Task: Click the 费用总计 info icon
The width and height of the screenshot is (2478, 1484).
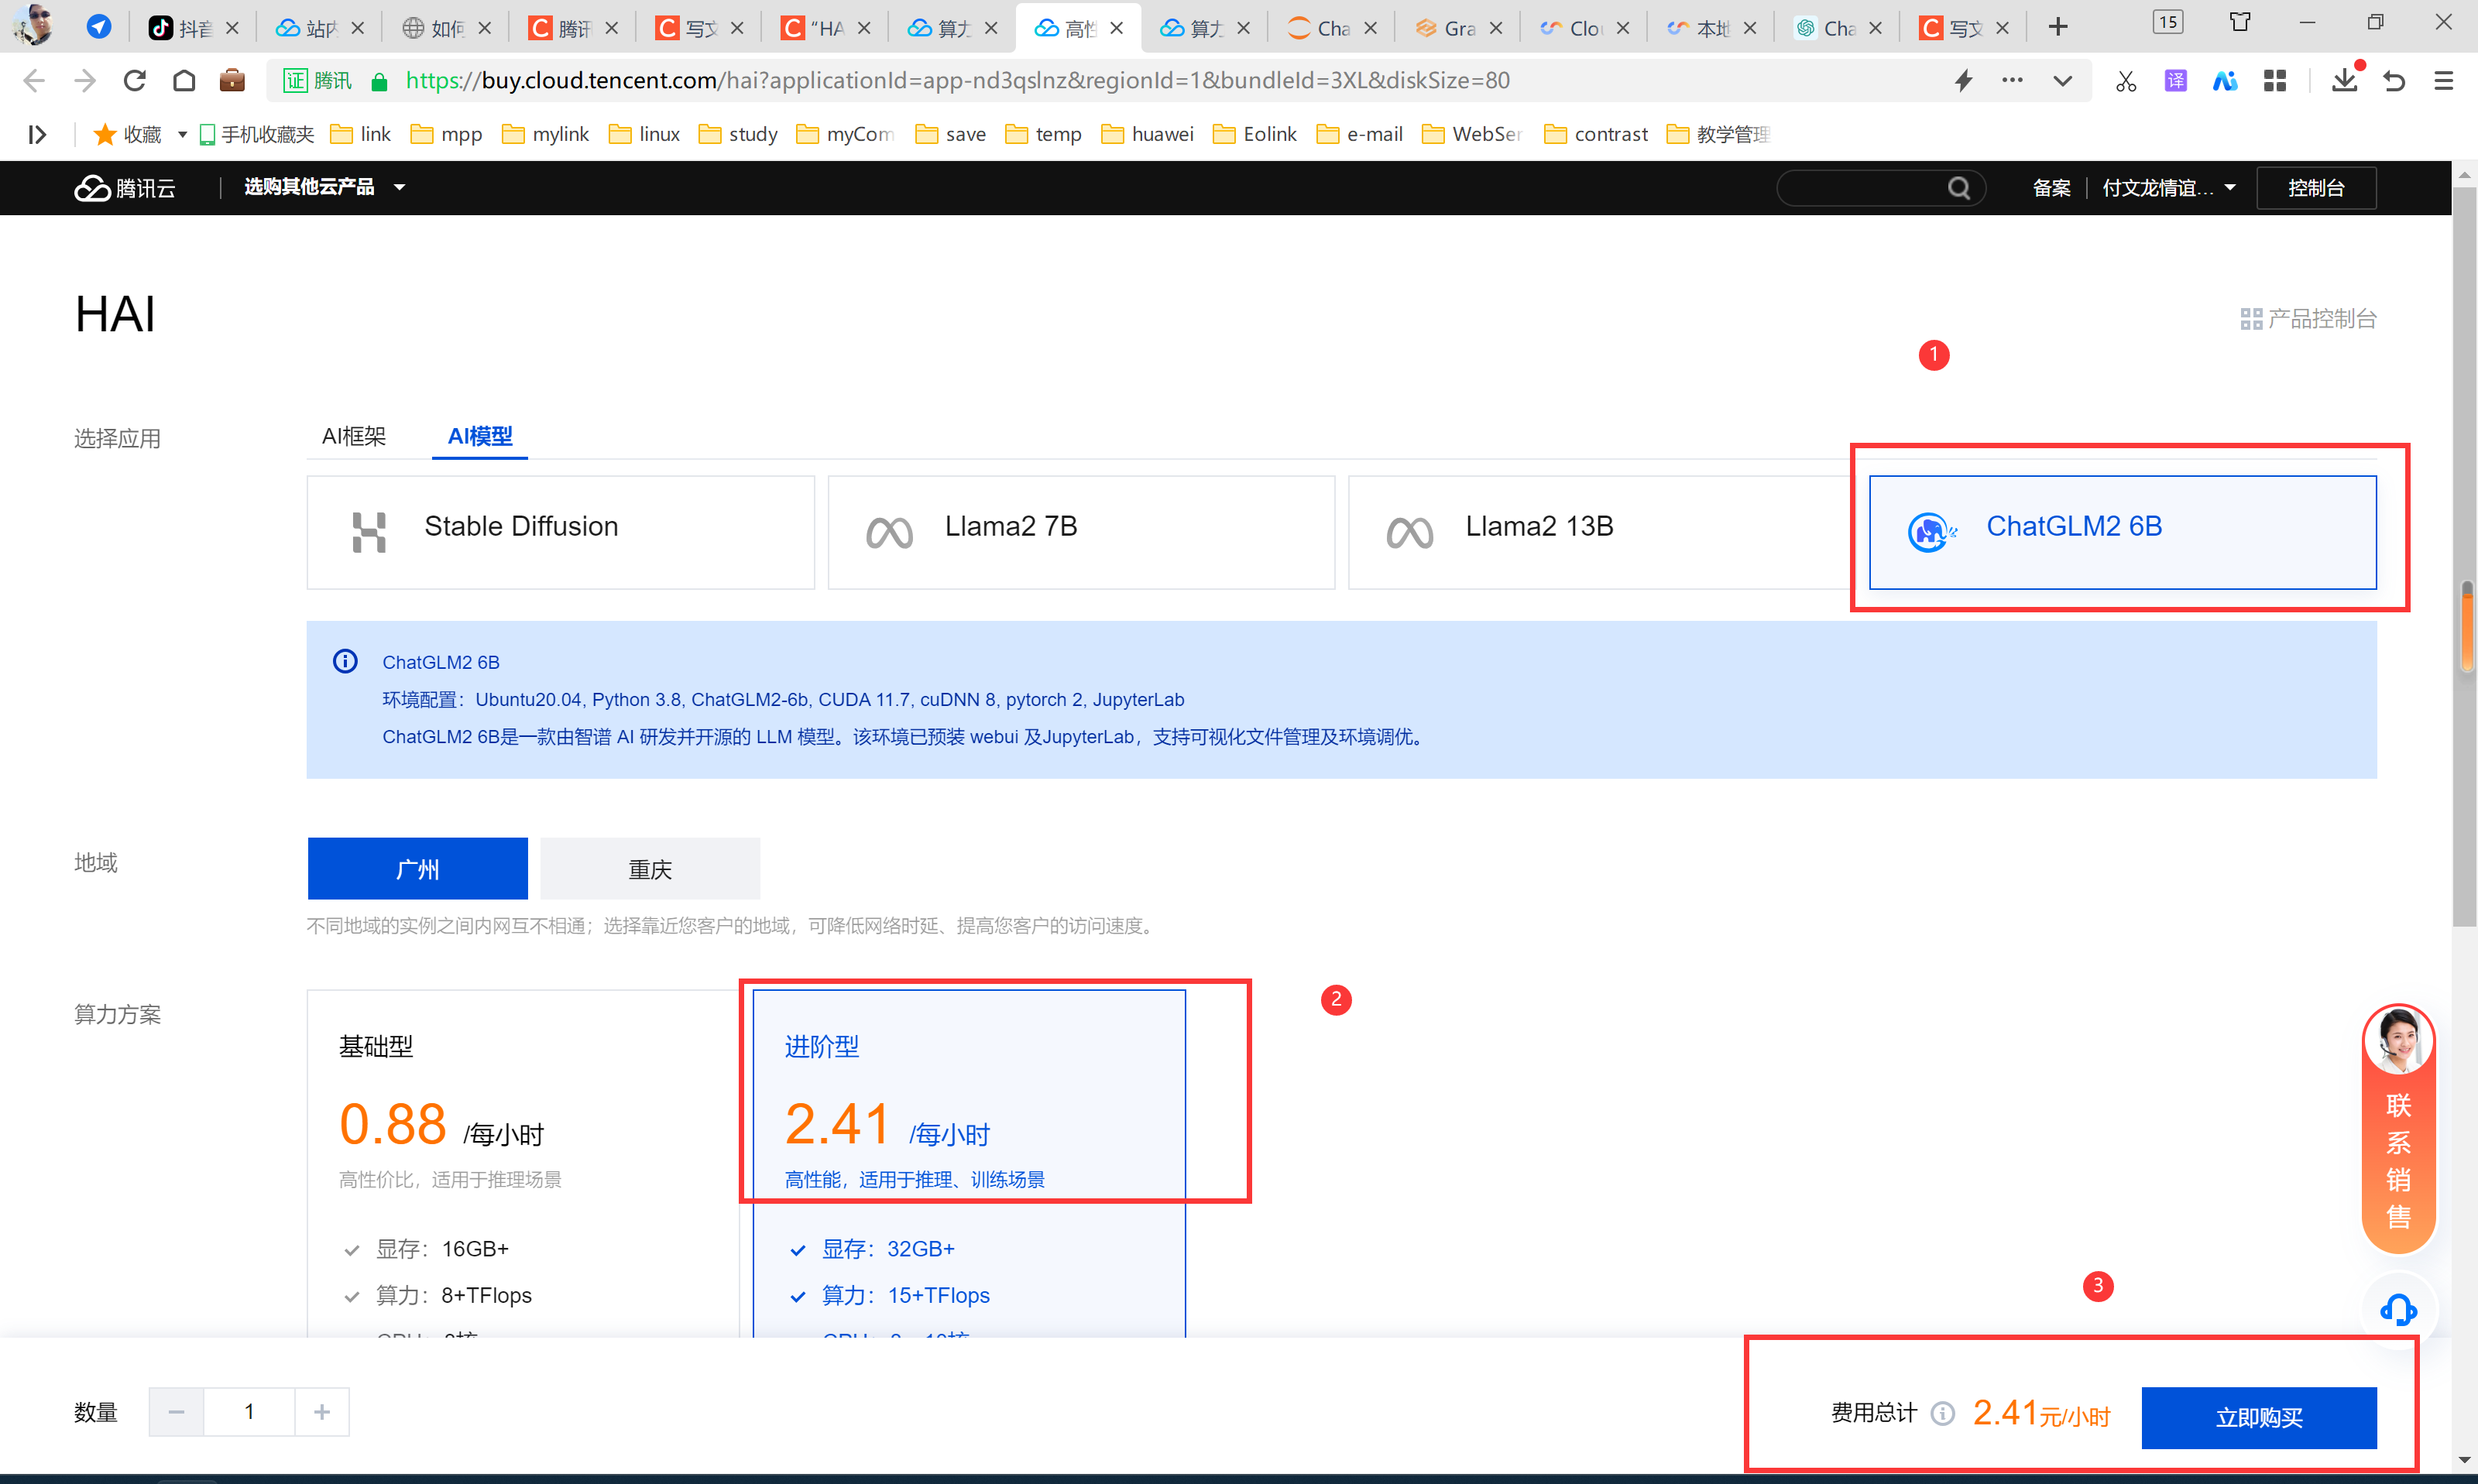Action: click(1942, 1414)
